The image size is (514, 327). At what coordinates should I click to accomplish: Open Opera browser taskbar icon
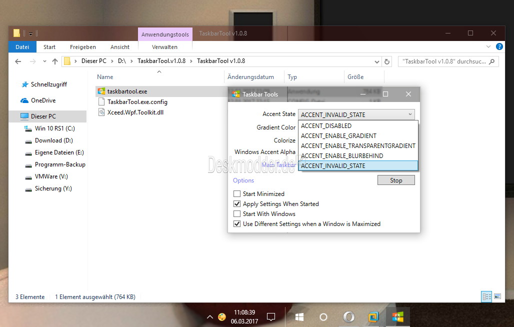(348, 317)
